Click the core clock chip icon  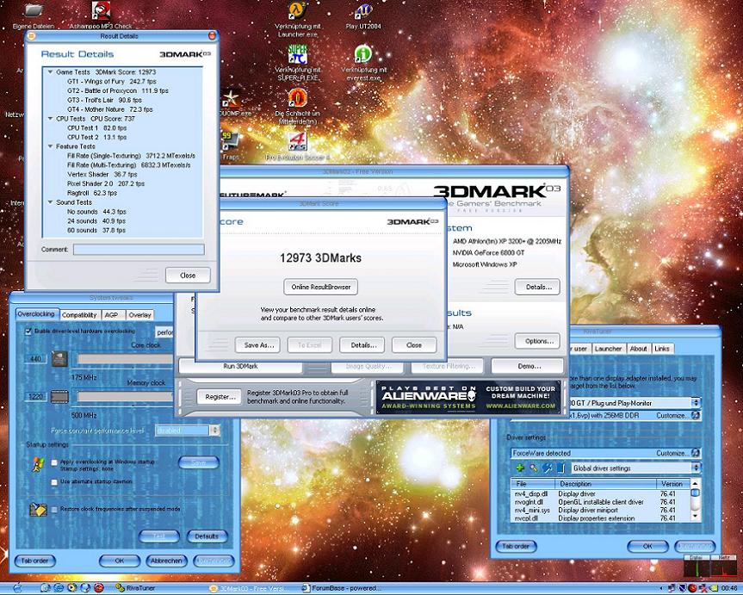[x=59, y=359]
